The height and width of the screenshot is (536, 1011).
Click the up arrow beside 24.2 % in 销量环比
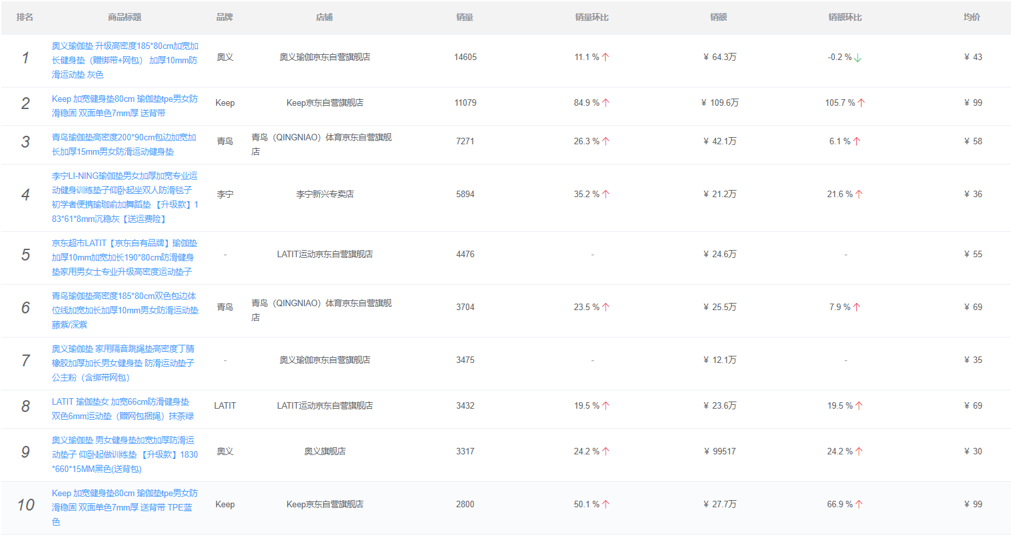(606, 452)
